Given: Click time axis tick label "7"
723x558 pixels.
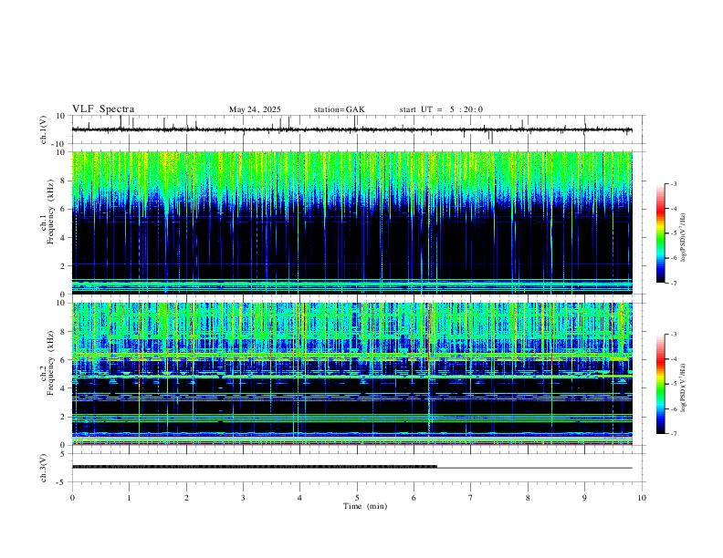Looking at the screenshot, I should coord(471,498).
